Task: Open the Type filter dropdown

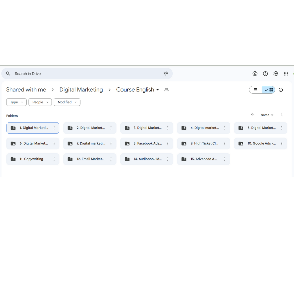Action: (x=16, y=102)
